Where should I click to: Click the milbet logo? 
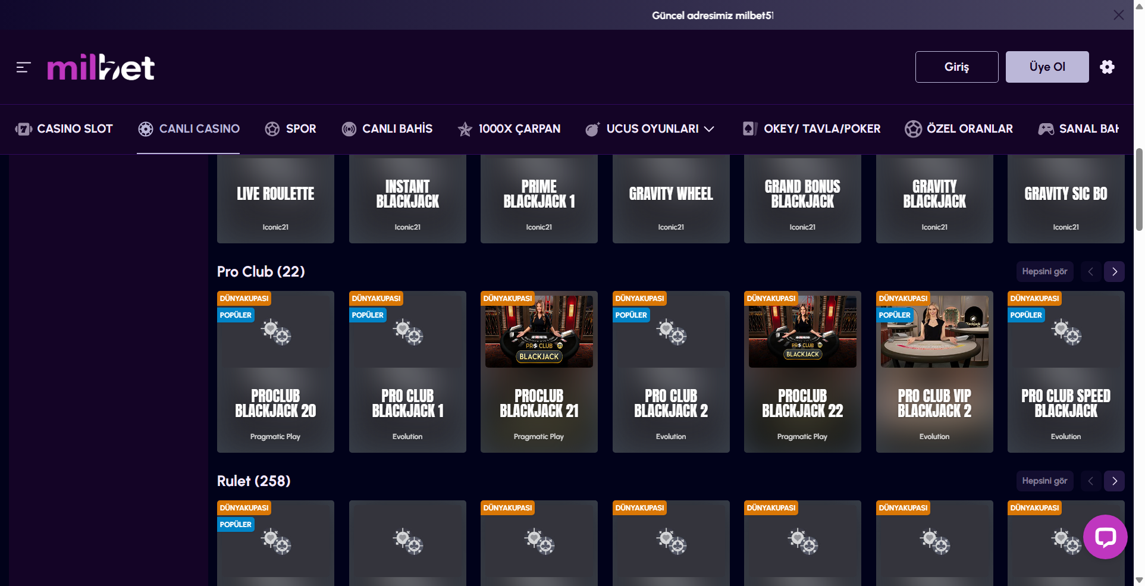tap(101, 67)
